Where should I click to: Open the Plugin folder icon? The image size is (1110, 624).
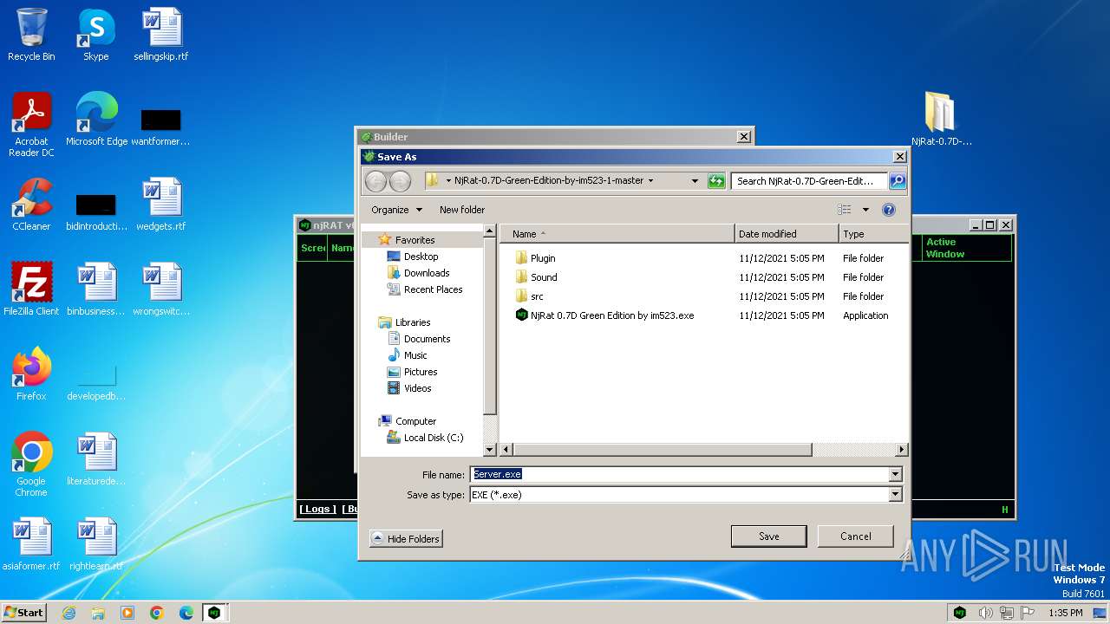pos(521,258)
